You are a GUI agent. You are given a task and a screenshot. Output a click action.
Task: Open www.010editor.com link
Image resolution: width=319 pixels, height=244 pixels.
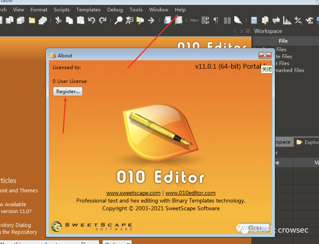click(x=190, y=193)
